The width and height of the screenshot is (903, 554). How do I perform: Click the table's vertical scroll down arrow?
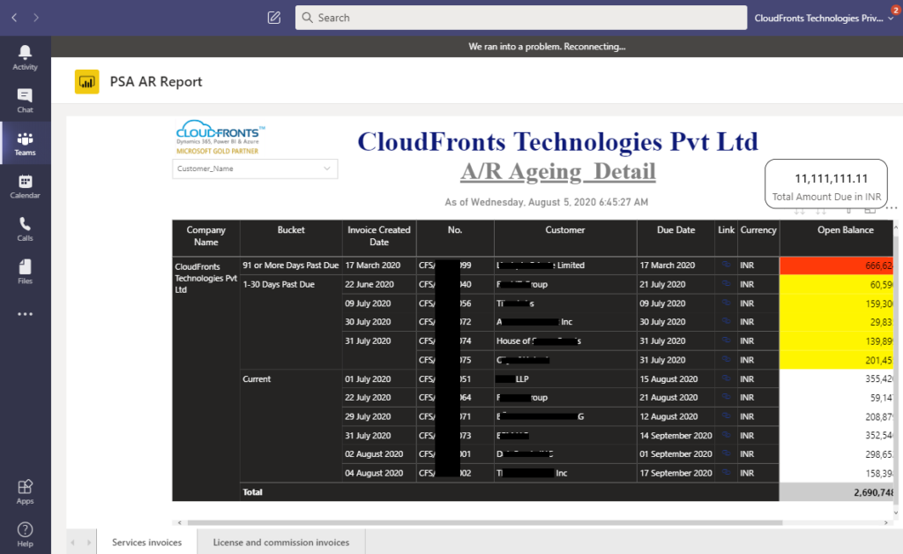point(896,512)
